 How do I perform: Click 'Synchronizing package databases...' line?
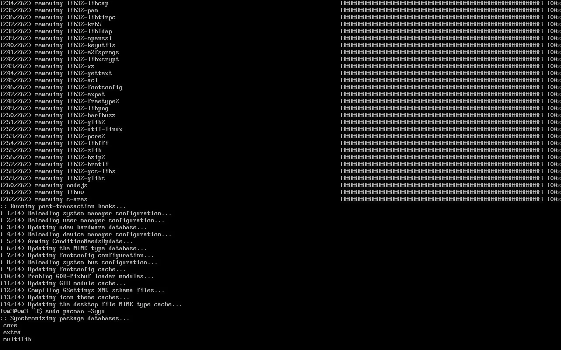click(65, 318)
